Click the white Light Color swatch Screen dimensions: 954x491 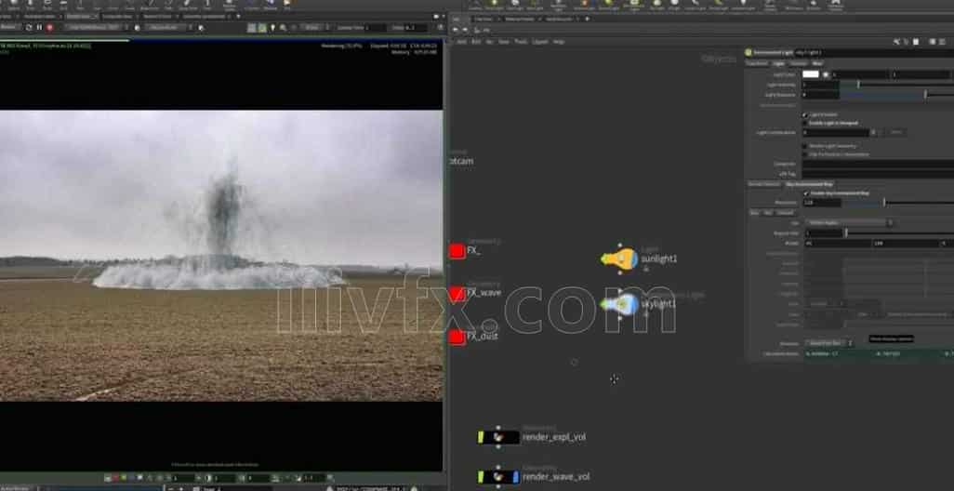click(x=811, y=74)
